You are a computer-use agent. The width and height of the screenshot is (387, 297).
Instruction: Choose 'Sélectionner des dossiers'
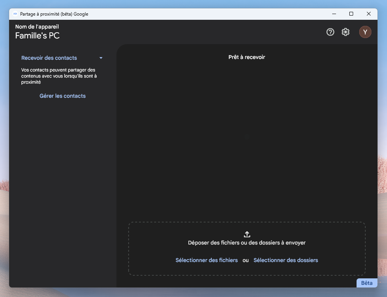coord(285,260)
